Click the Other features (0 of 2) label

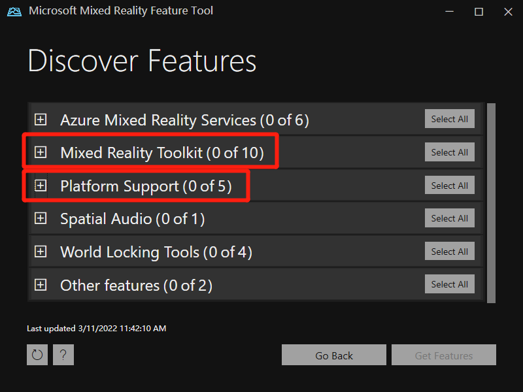(x=136, y=286)
